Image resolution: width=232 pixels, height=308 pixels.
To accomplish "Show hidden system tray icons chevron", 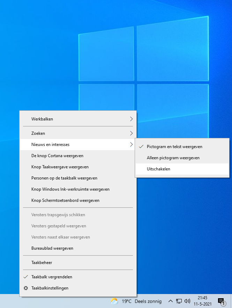I will point(170,301).
